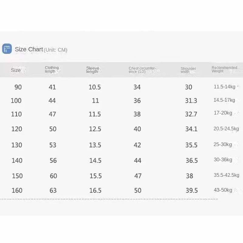Image resolution: width=243 pixels, height=243 pixels.
Task: Select the size 120 row label
Action: tap(17, 129)
